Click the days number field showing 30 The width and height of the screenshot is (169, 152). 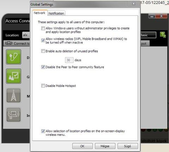coord(69,60)
